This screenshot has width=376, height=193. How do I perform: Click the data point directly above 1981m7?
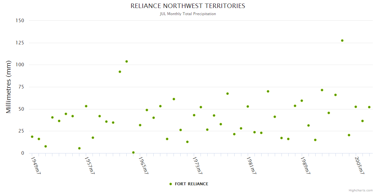(x=248, y=106)
